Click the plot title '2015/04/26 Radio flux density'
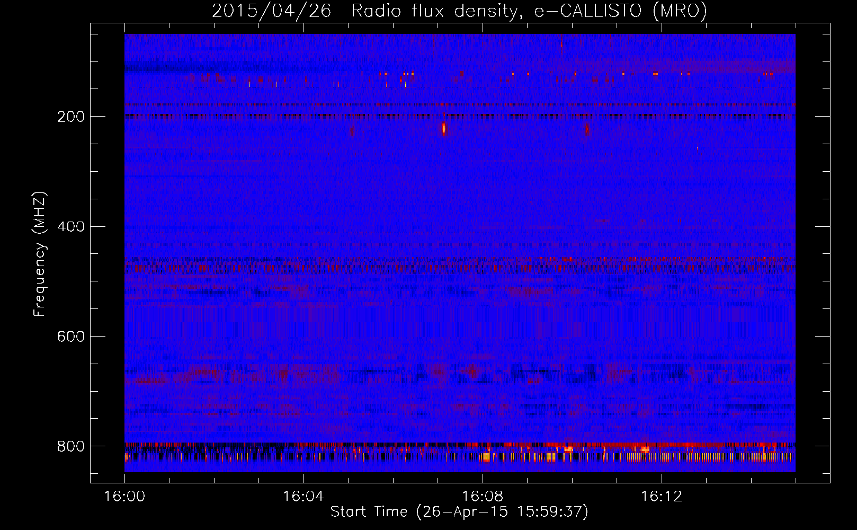Image resolution: width=857 pixels, height=530 pixels. [x=364, y=11]
